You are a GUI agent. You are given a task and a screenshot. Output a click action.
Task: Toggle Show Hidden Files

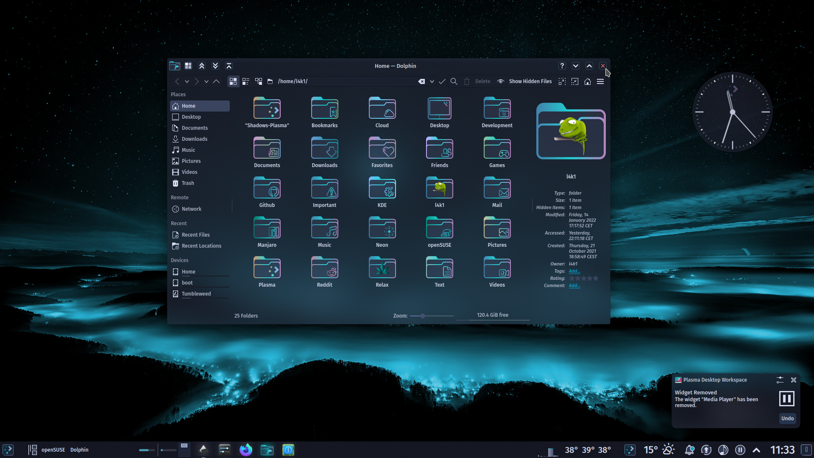[525, 81]
